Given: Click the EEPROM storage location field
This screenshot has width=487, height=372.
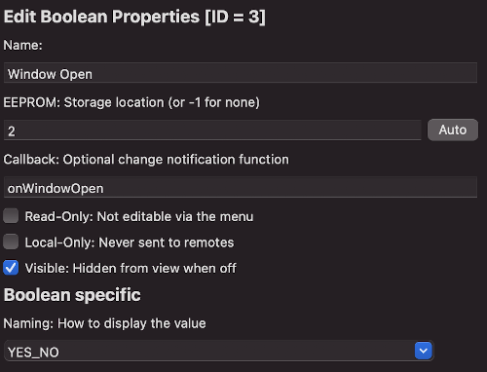Looking at the screenshot, I should click(212, 130).
